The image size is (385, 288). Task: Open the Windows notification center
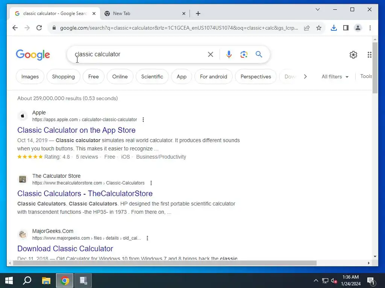pyautogui.click(x=371, y=280)
